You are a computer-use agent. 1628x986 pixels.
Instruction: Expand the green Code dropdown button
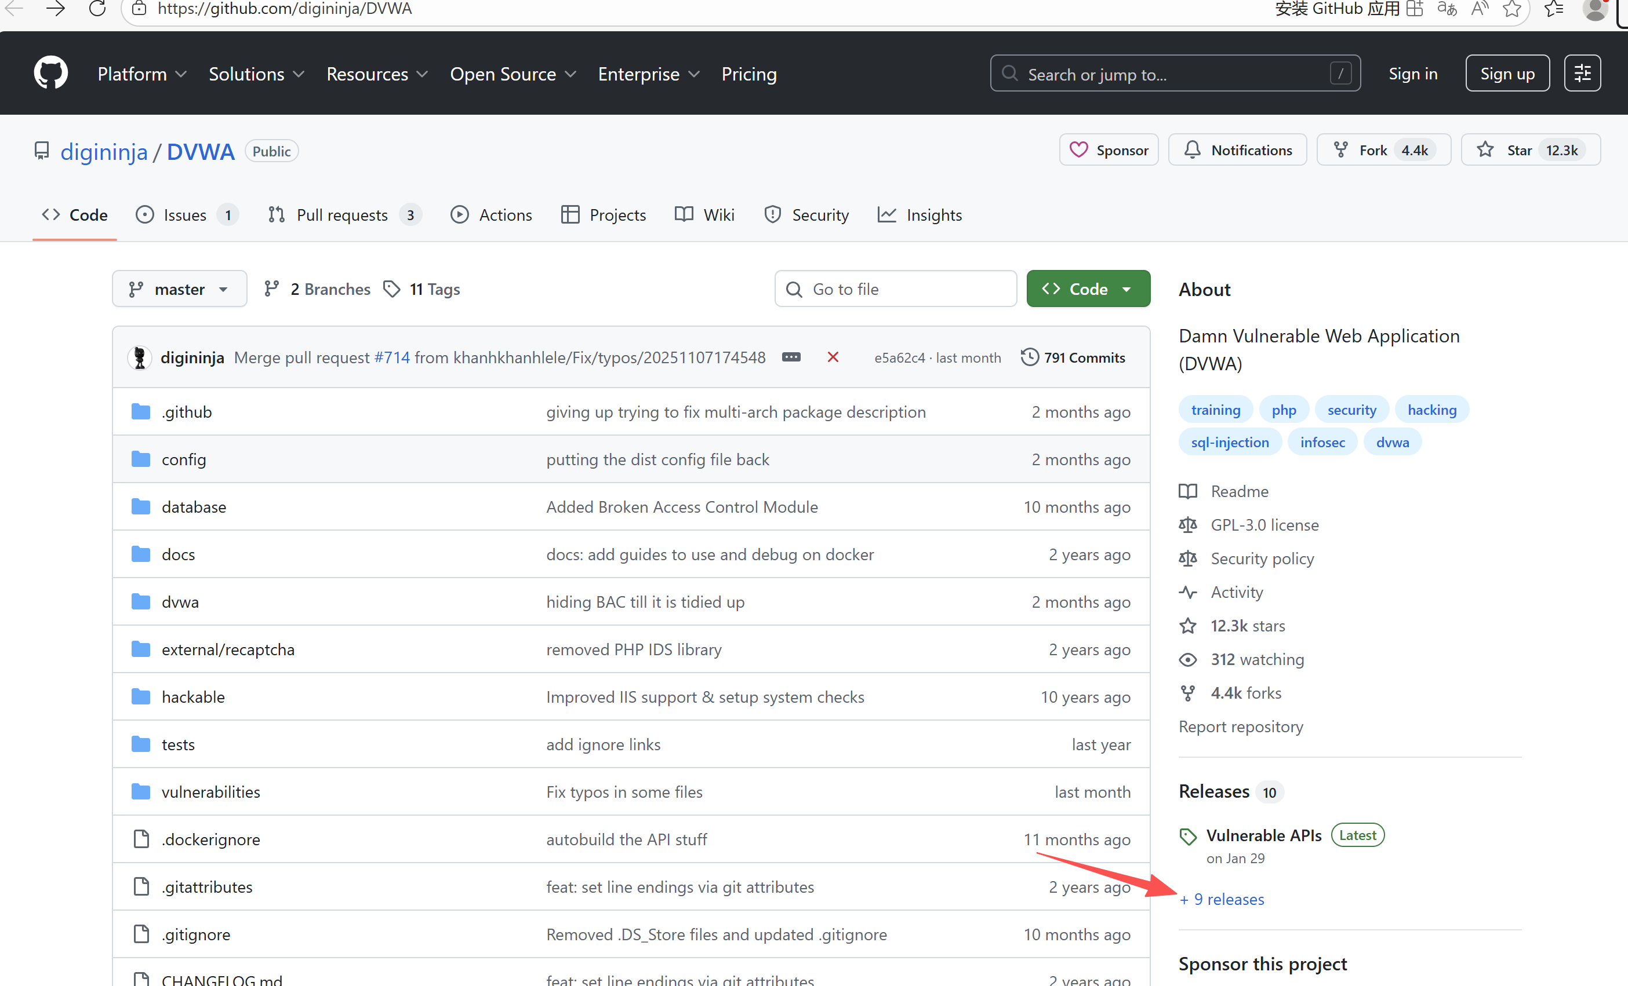click(1088, 289)
